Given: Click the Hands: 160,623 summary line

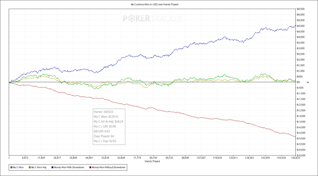Looking at the screenshot, I should 104,112.
